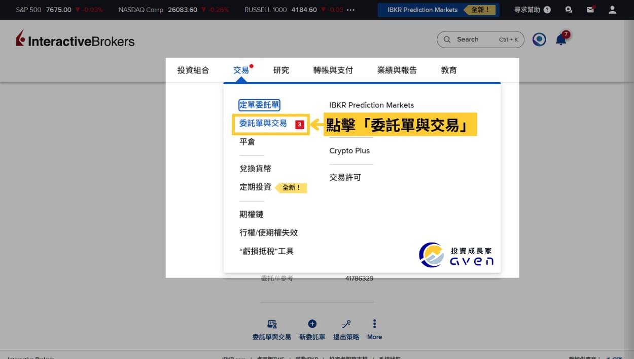This screenshot has width=634, height=359.
Task: Open the 業績與報告 menu tab
Action: (x=397, y=70)
